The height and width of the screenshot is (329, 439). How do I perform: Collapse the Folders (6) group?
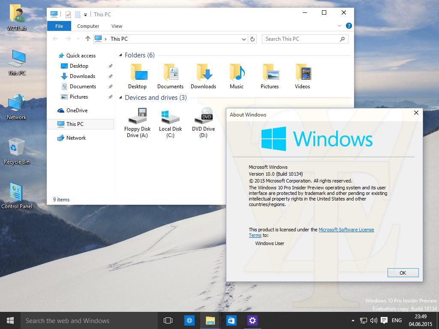coord(120,55)
